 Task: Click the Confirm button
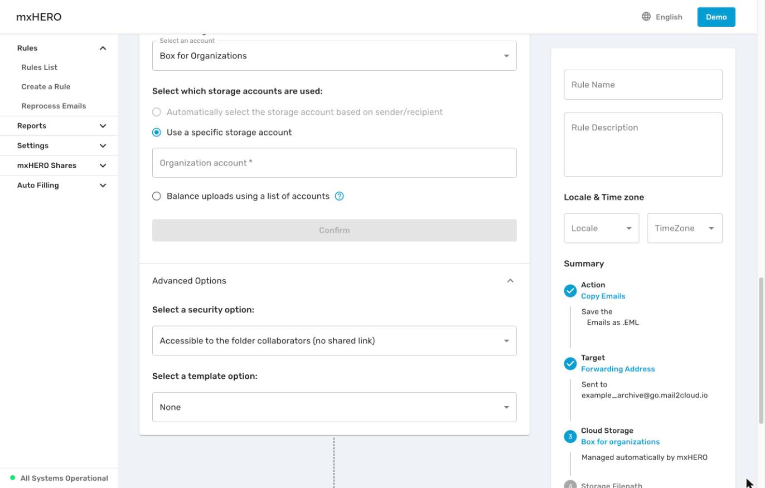(334, 230)
